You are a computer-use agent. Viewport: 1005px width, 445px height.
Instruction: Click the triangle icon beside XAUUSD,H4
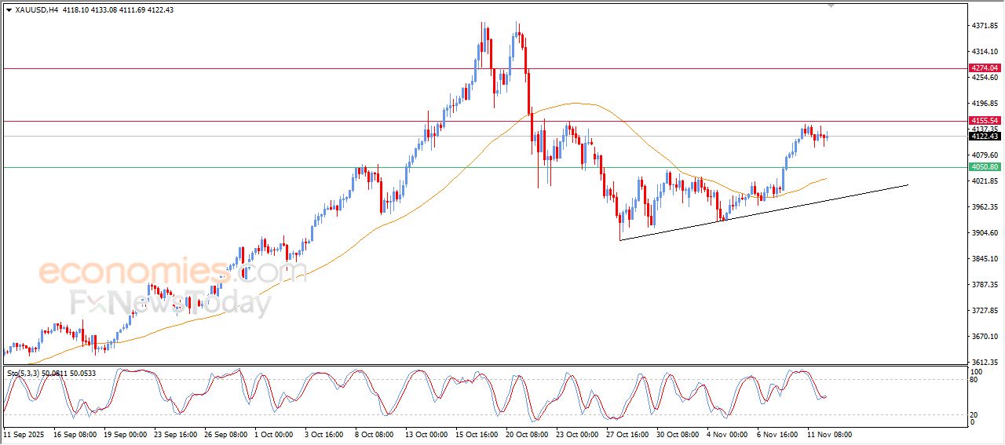9,9
